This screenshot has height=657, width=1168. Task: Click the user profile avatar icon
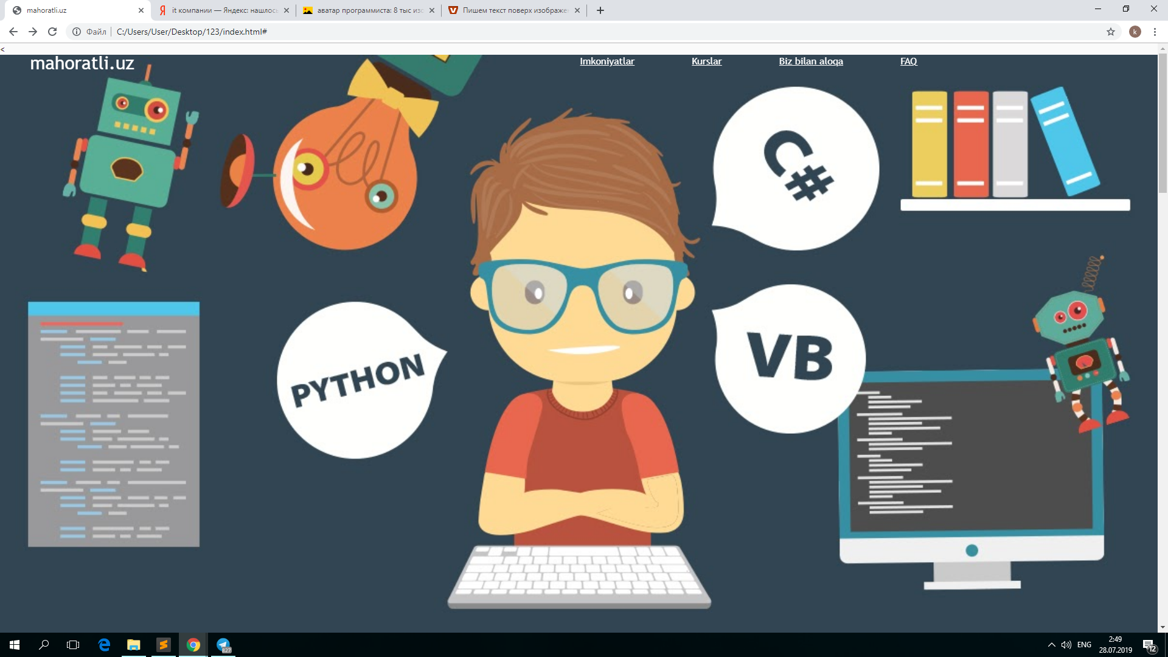click(x=1135, y=32)
